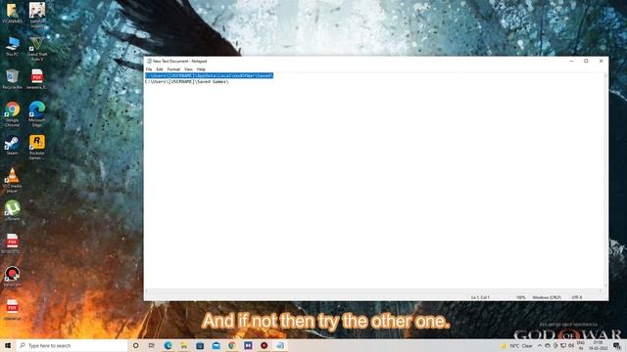Select the VLC media player shortcut
The image size is (627, 352).
[x=12, y=180]
